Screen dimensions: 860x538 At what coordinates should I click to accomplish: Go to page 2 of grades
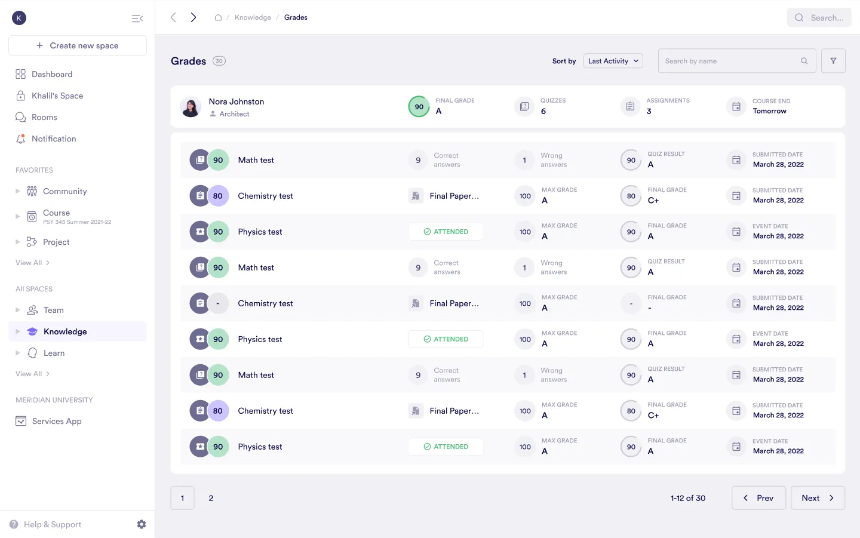(211, 498)
